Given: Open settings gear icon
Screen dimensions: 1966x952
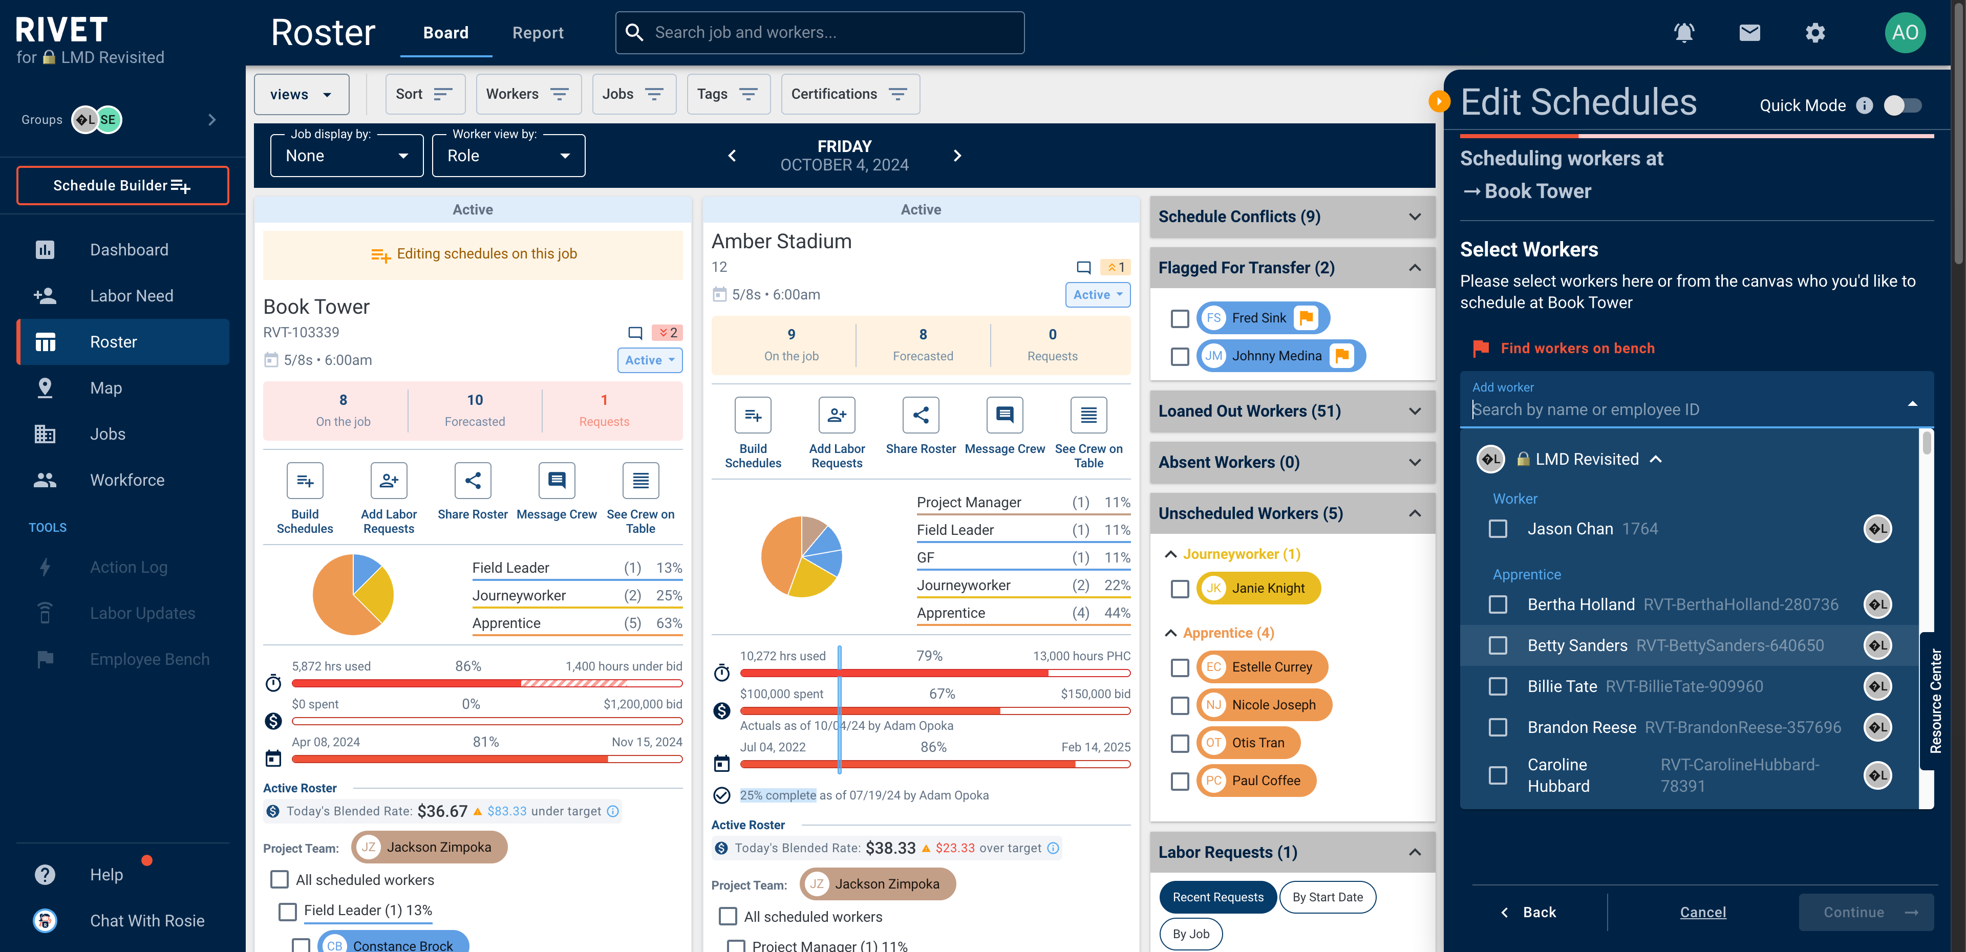Looking at the screenshot, I should point(1815,32).
